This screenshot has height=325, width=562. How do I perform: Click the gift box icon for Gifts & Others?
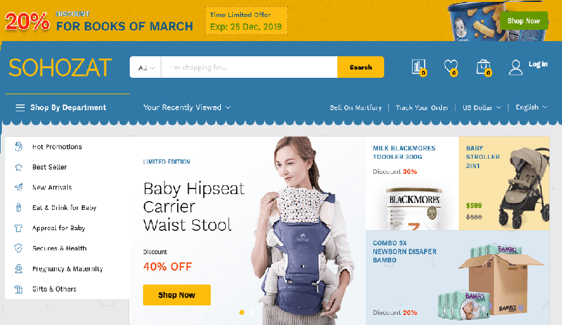[x=18, y=289]
